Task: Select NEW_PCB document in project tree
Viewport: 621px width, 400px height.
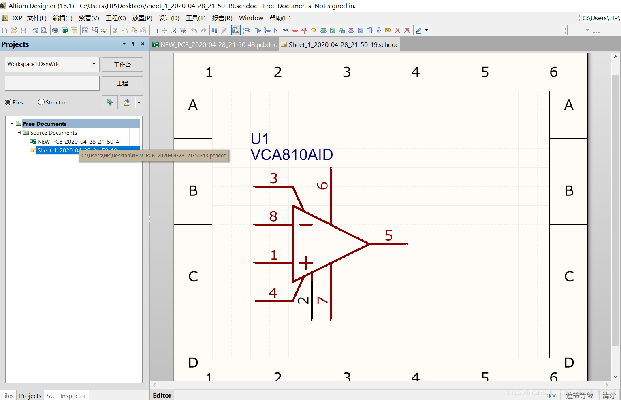Action: click(78, 142)
